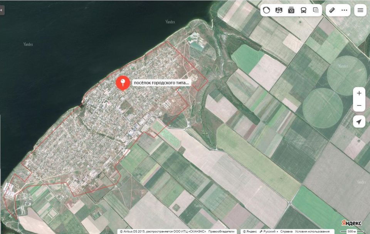Image resolution: width=370 pixels, height=234 pixels.
Task: Open the Справка help link
Action: (x=286, y=231)
